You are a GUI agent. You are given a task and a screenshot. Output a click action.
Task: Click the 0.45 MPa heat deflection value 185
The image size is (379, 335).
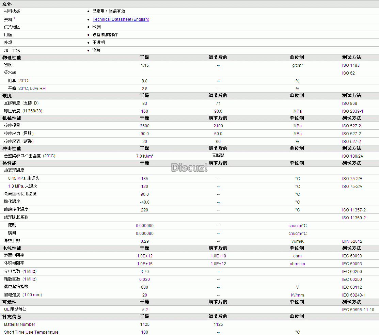tap(144, 179)
